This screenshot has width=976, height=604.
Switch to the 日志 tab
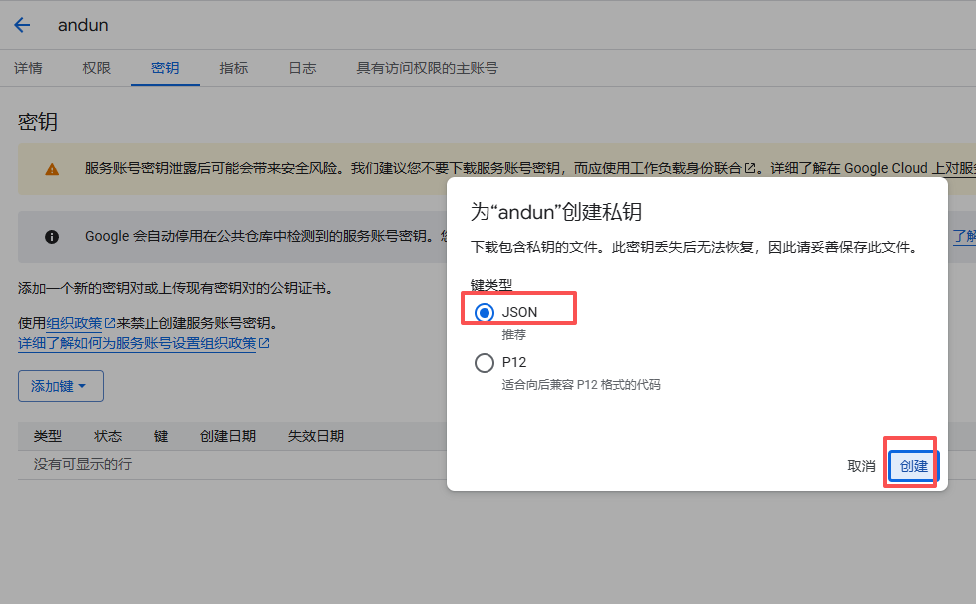[x=302, y=68]
